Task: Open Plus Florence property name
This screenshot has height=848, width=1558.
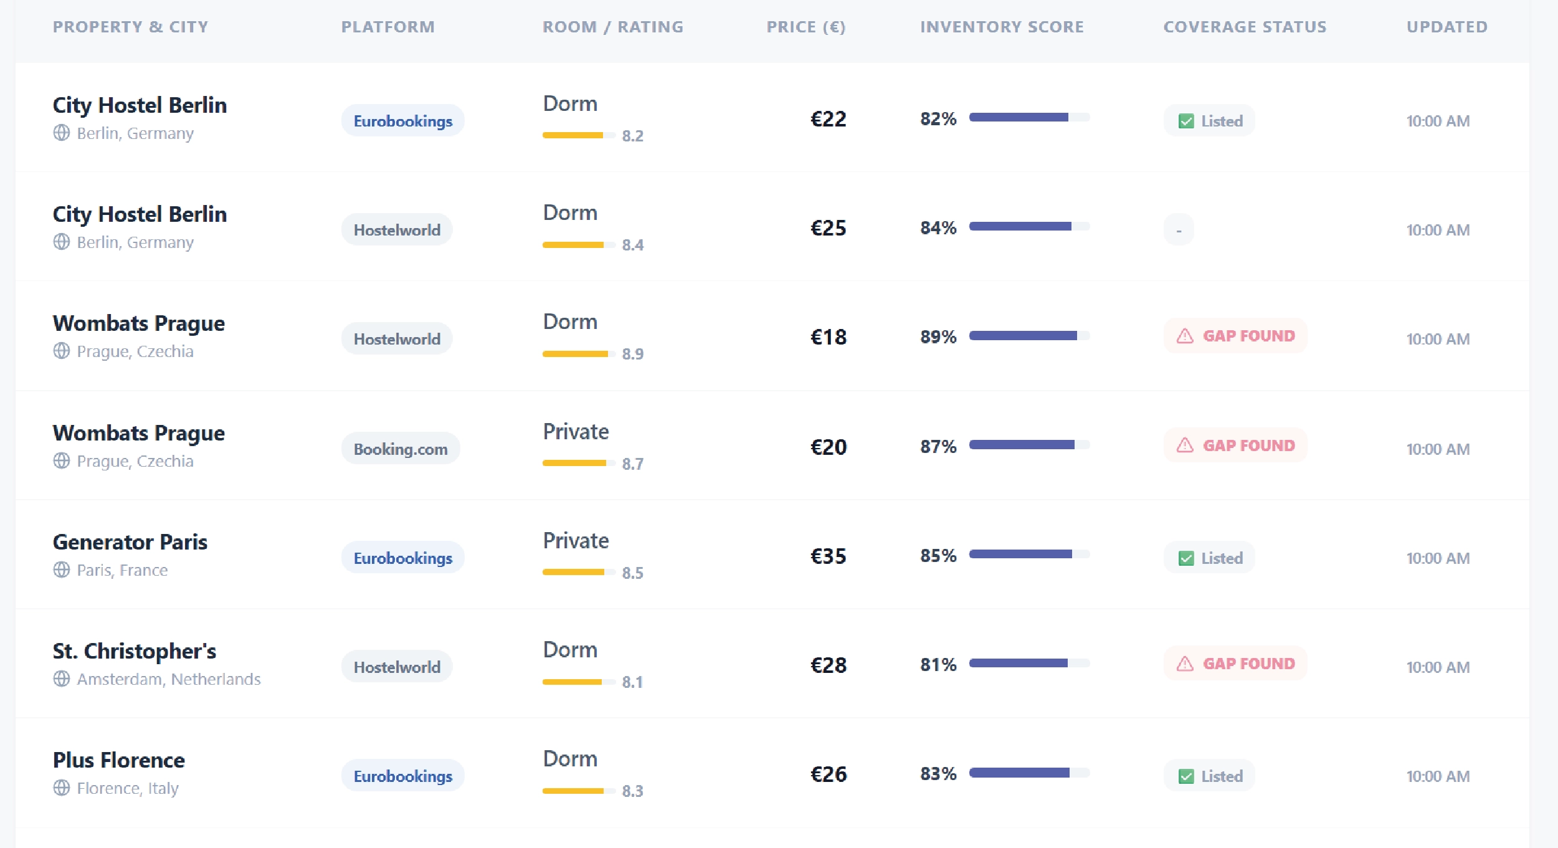Action: click(x=118, y=760)
